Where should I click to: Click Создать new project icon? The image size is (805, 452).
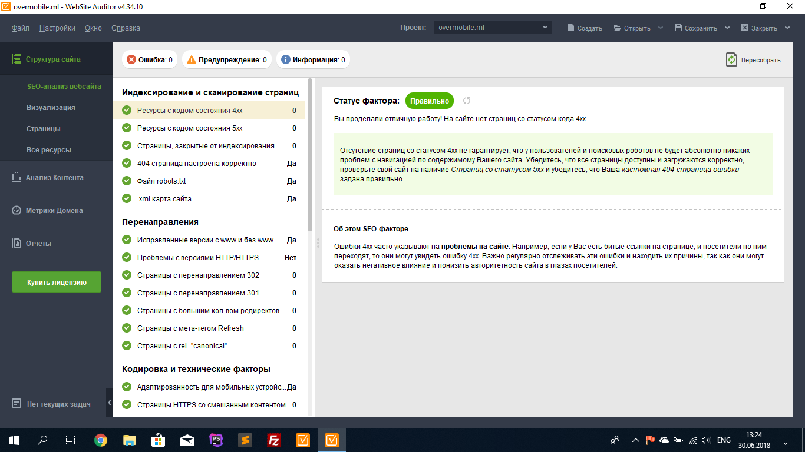[x=570, y=28]
